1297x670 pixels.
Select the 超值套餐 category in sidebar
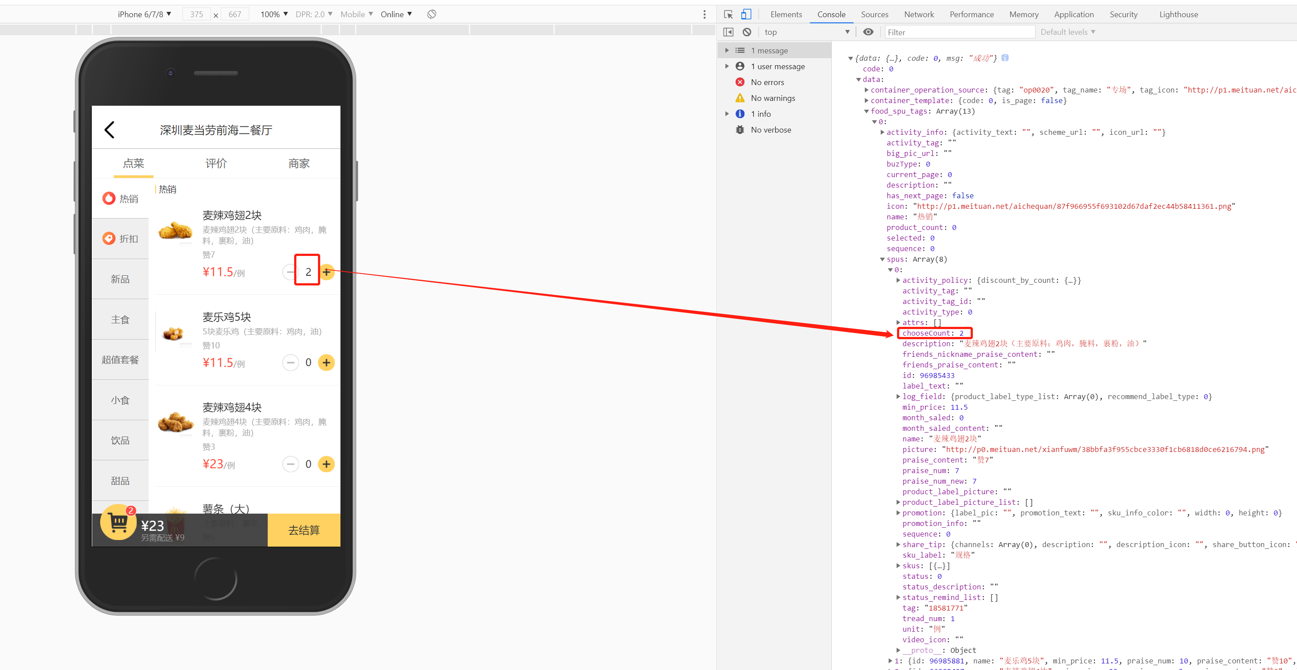tap(120, 359)
